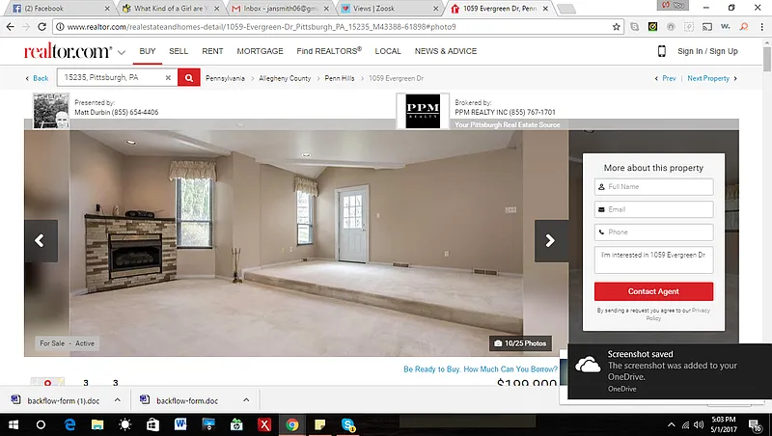Open options arrow for backflow-form.doc download
Screen dimensions: 772x436
click(246, 398)
